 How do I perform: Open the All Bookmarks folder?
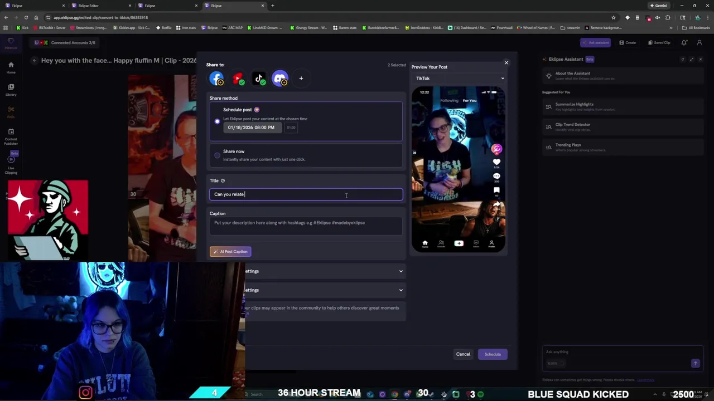point(697,27)
